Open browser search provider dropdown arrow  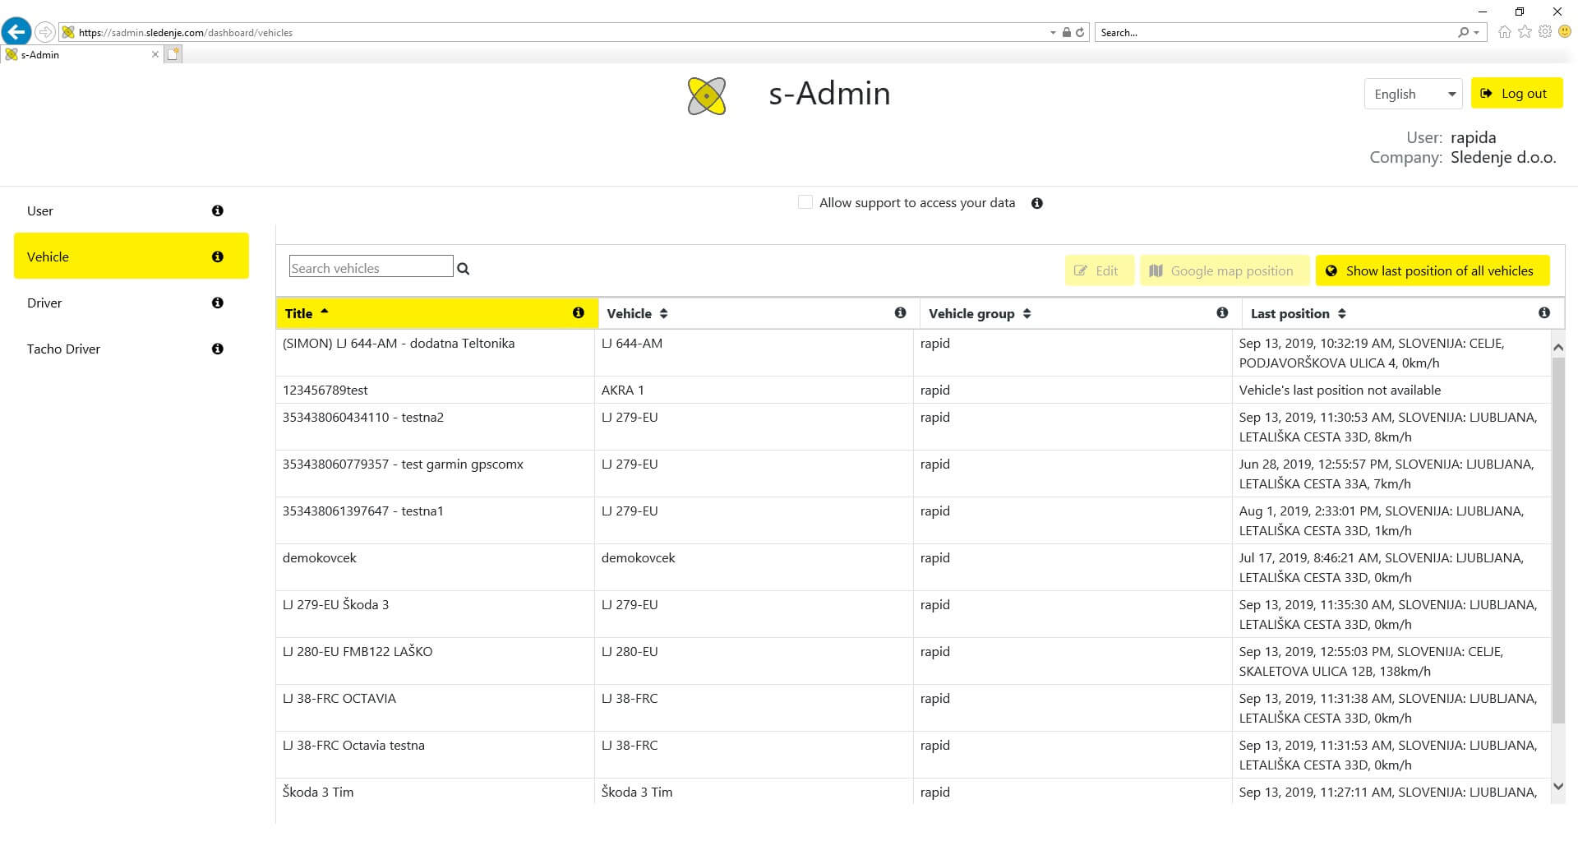coord(1476,33)
